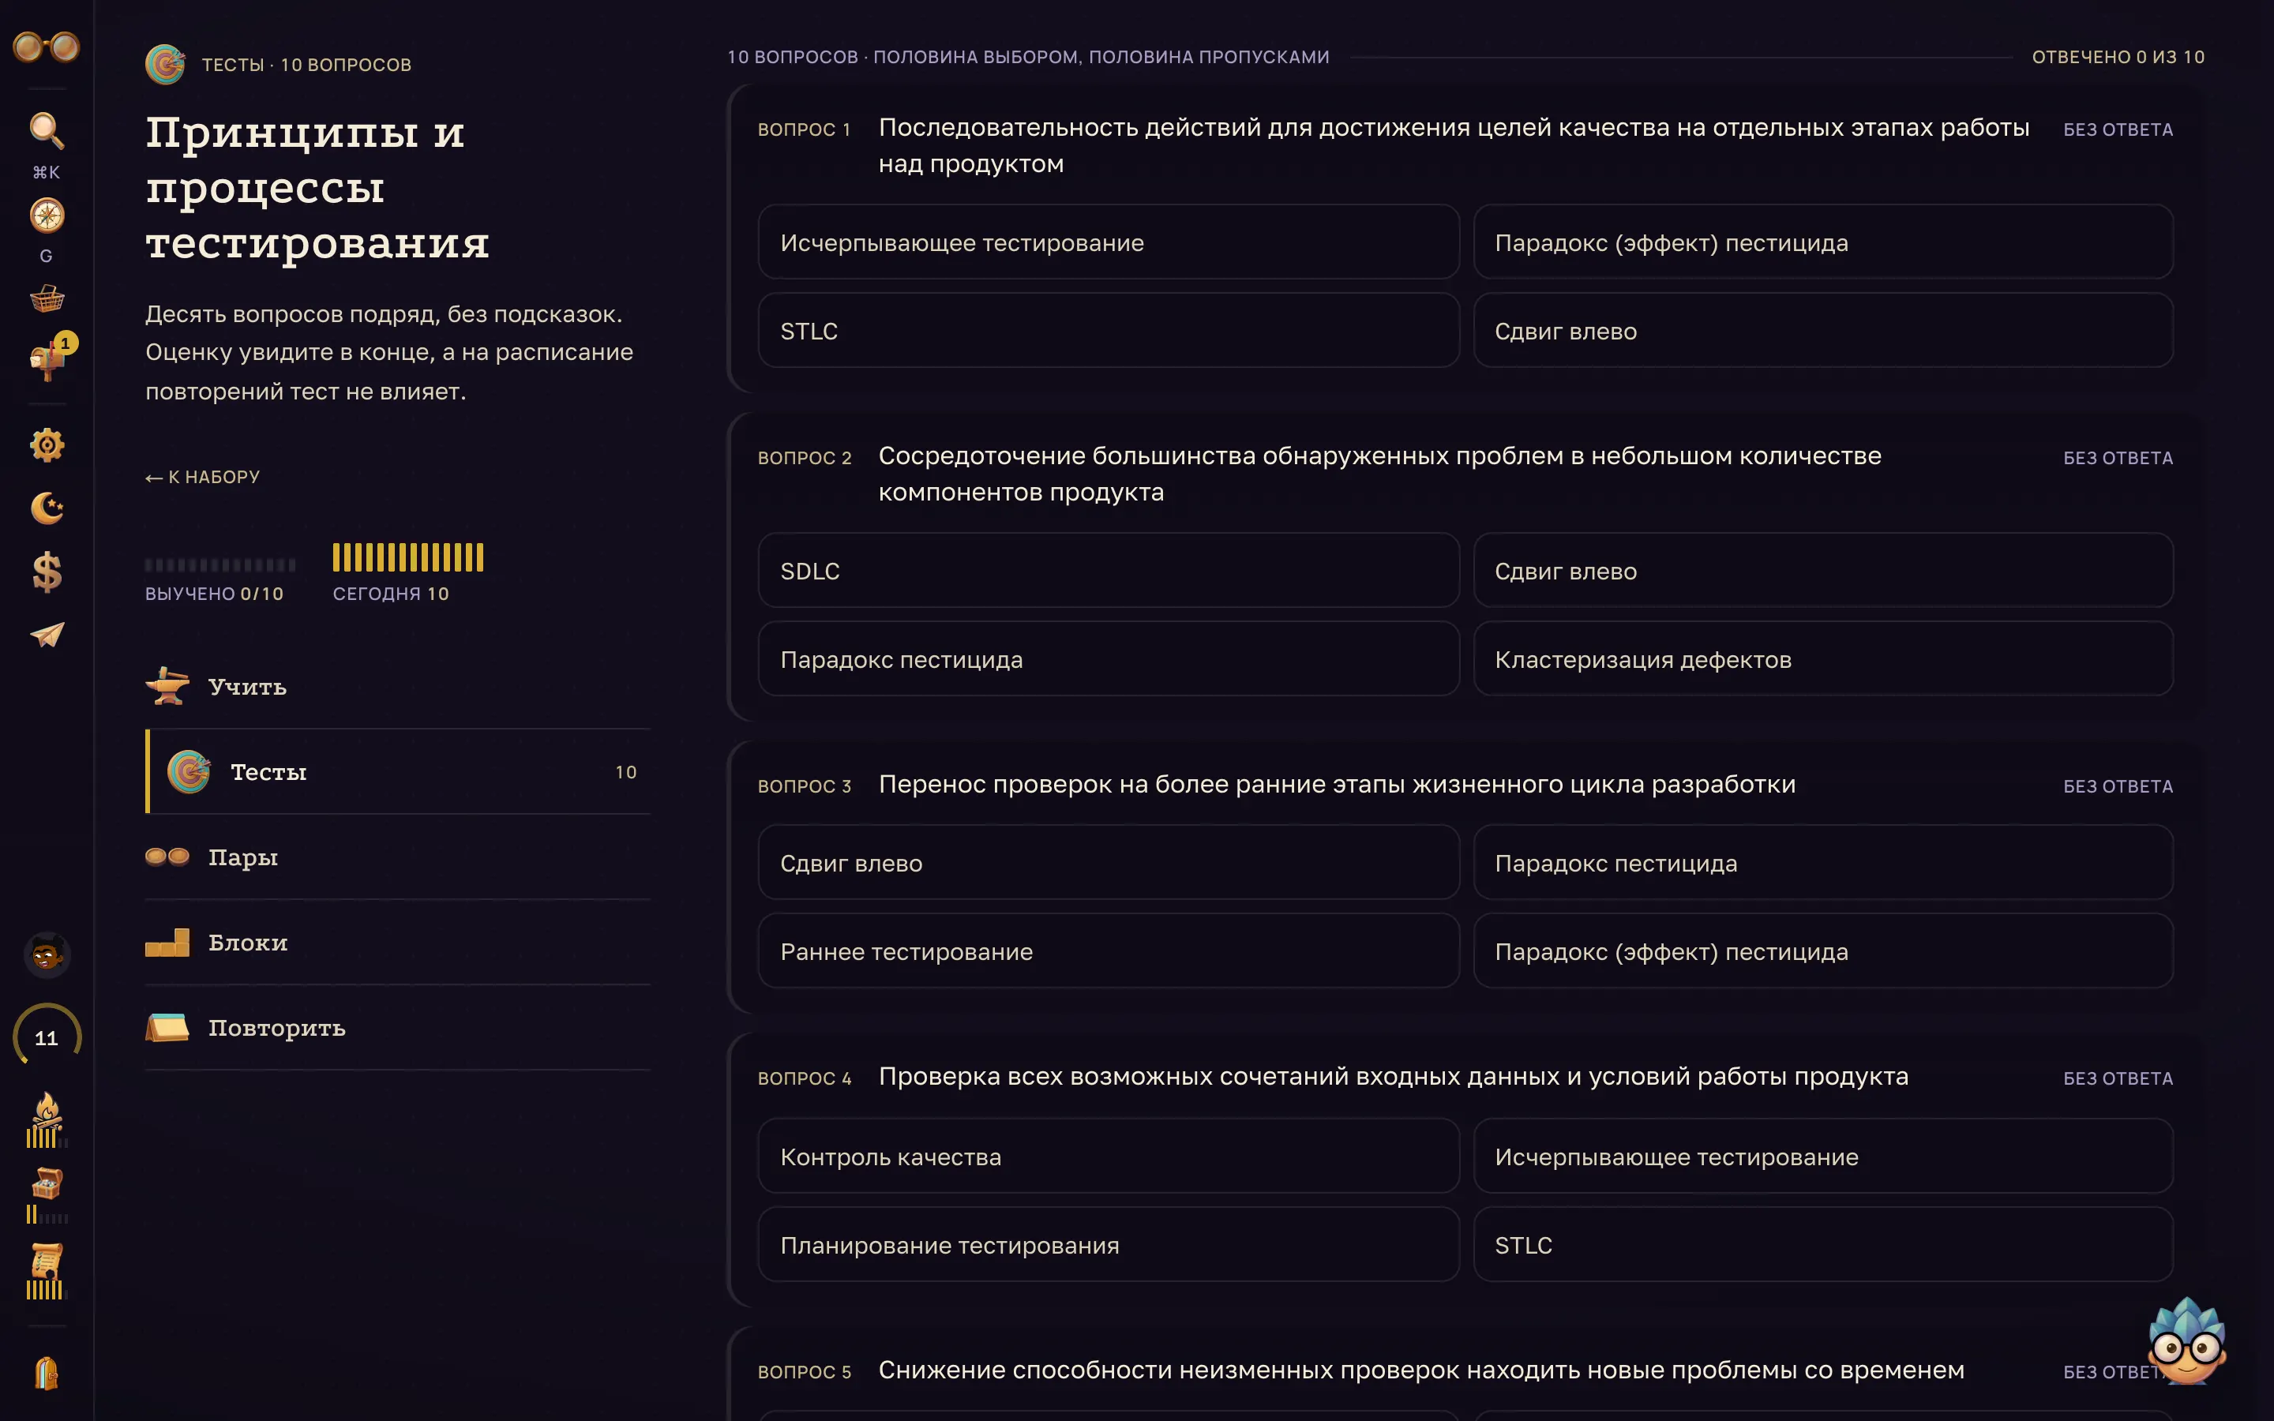
Task: Open the Повторить mode
Action: click(397, 1028)
